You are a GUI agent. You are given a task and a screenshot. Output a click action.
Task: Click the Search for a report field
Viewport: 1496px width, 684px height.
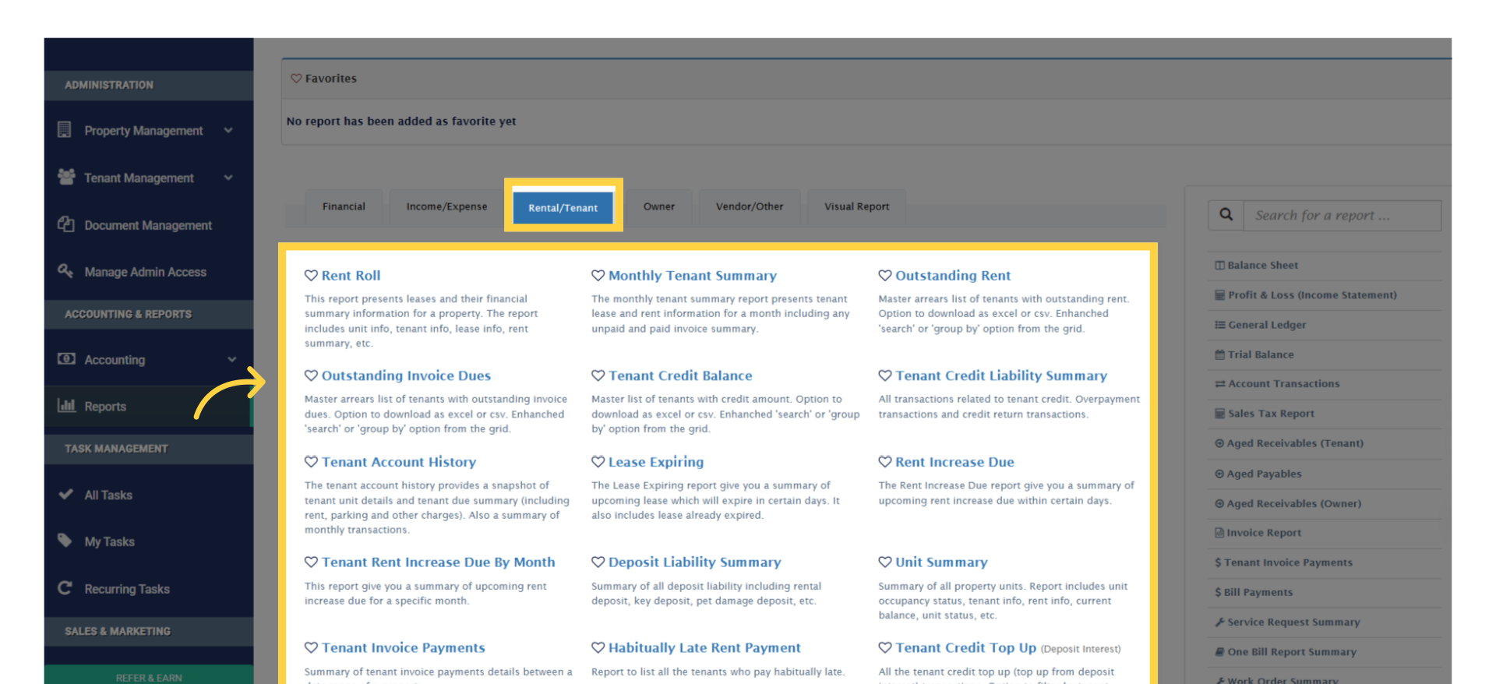pos(1343,215)
